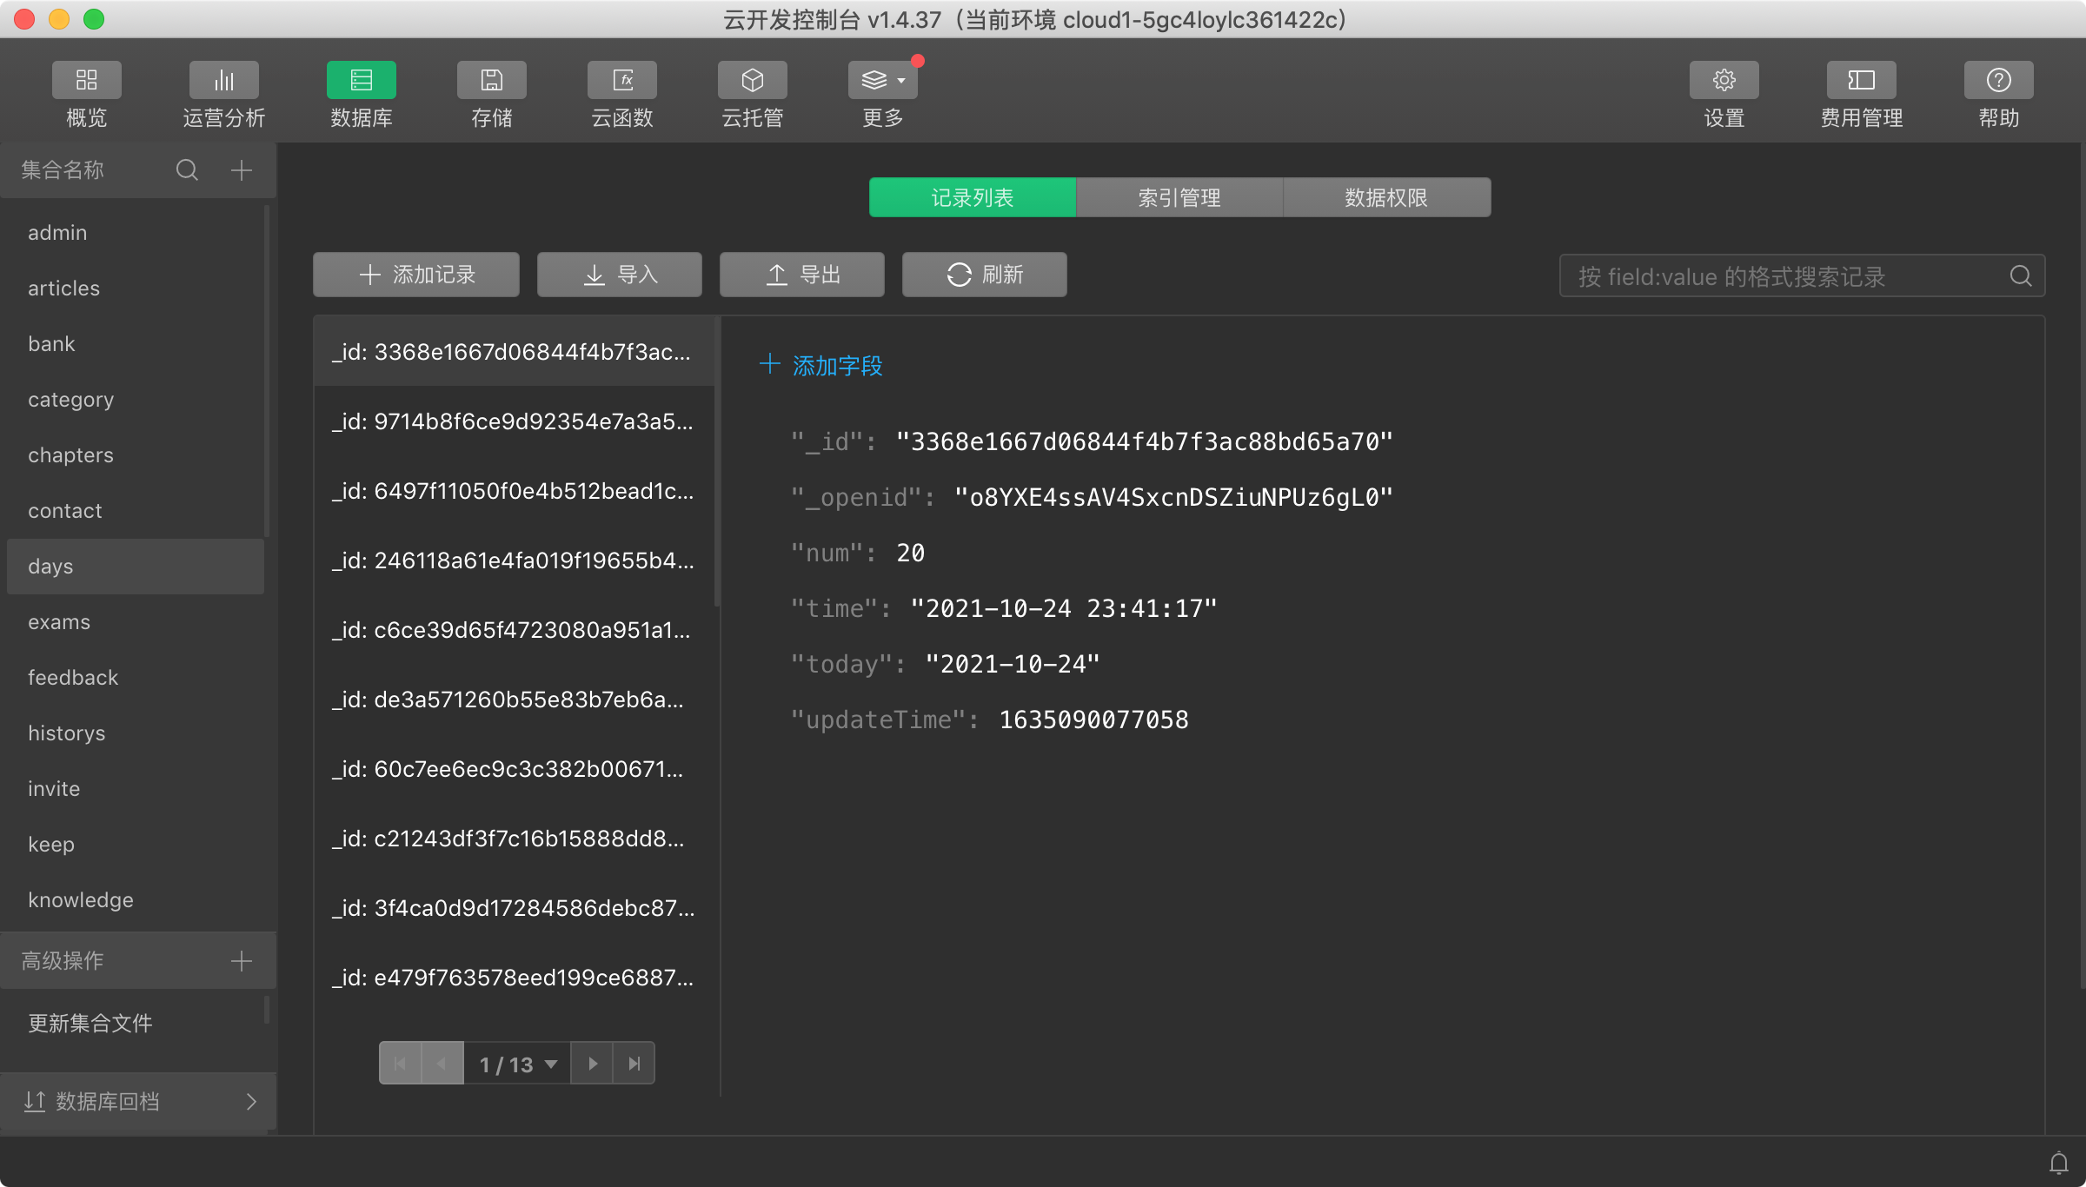Open the 存储 storage icon
The width and height of the screenshot is (2086, 1187).
[x=491, y=81]
